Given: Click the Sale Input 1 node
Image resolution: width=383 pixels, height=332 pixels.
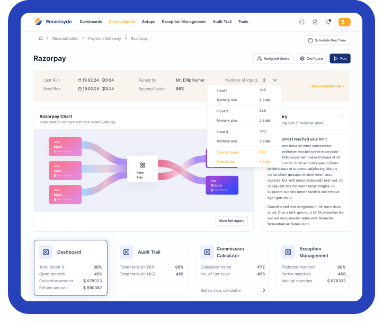Looking at the screenshot, I should tap(65, 147).
